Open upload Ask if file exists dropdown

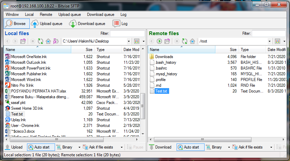tap(122, 147)
